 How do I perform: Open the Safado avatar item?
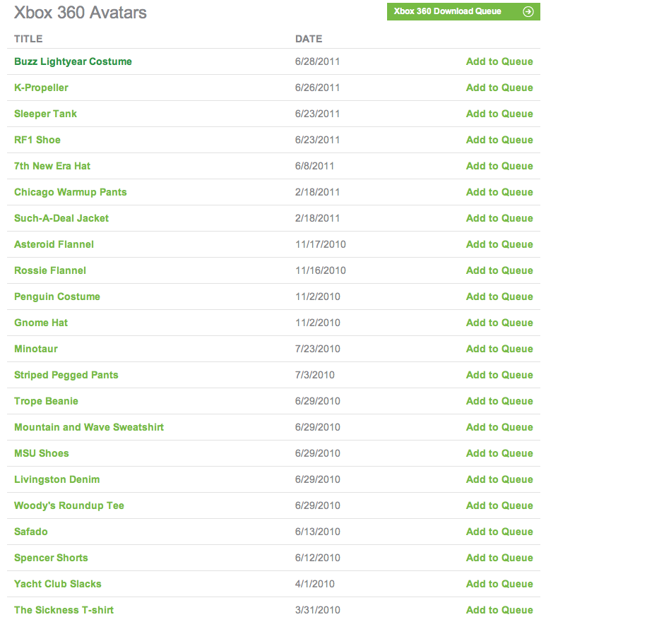[30, 532]
